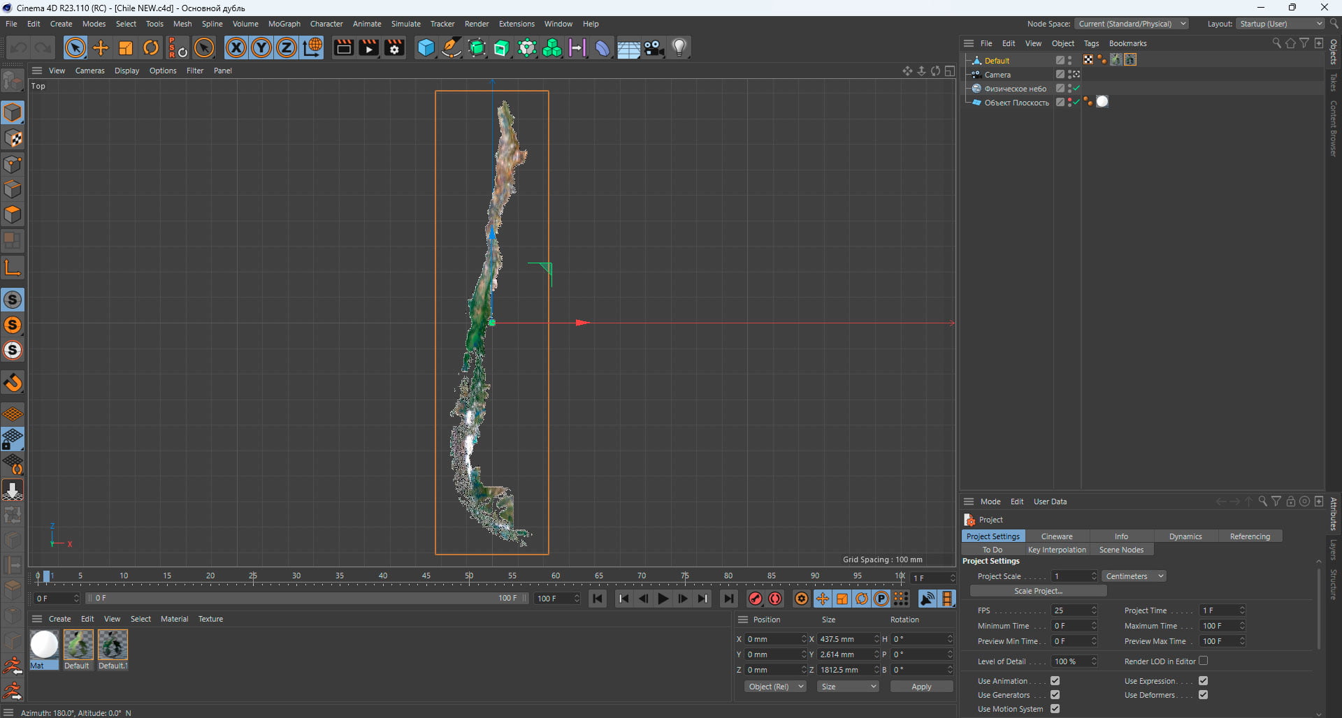Select the Live Selection arrow tool

[x=75, y=48]
